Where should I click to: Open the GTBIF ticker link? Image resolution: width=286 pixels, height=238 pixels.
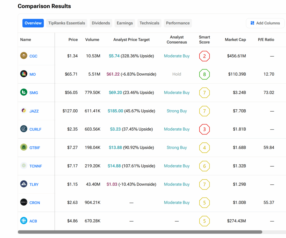(35, 148)
